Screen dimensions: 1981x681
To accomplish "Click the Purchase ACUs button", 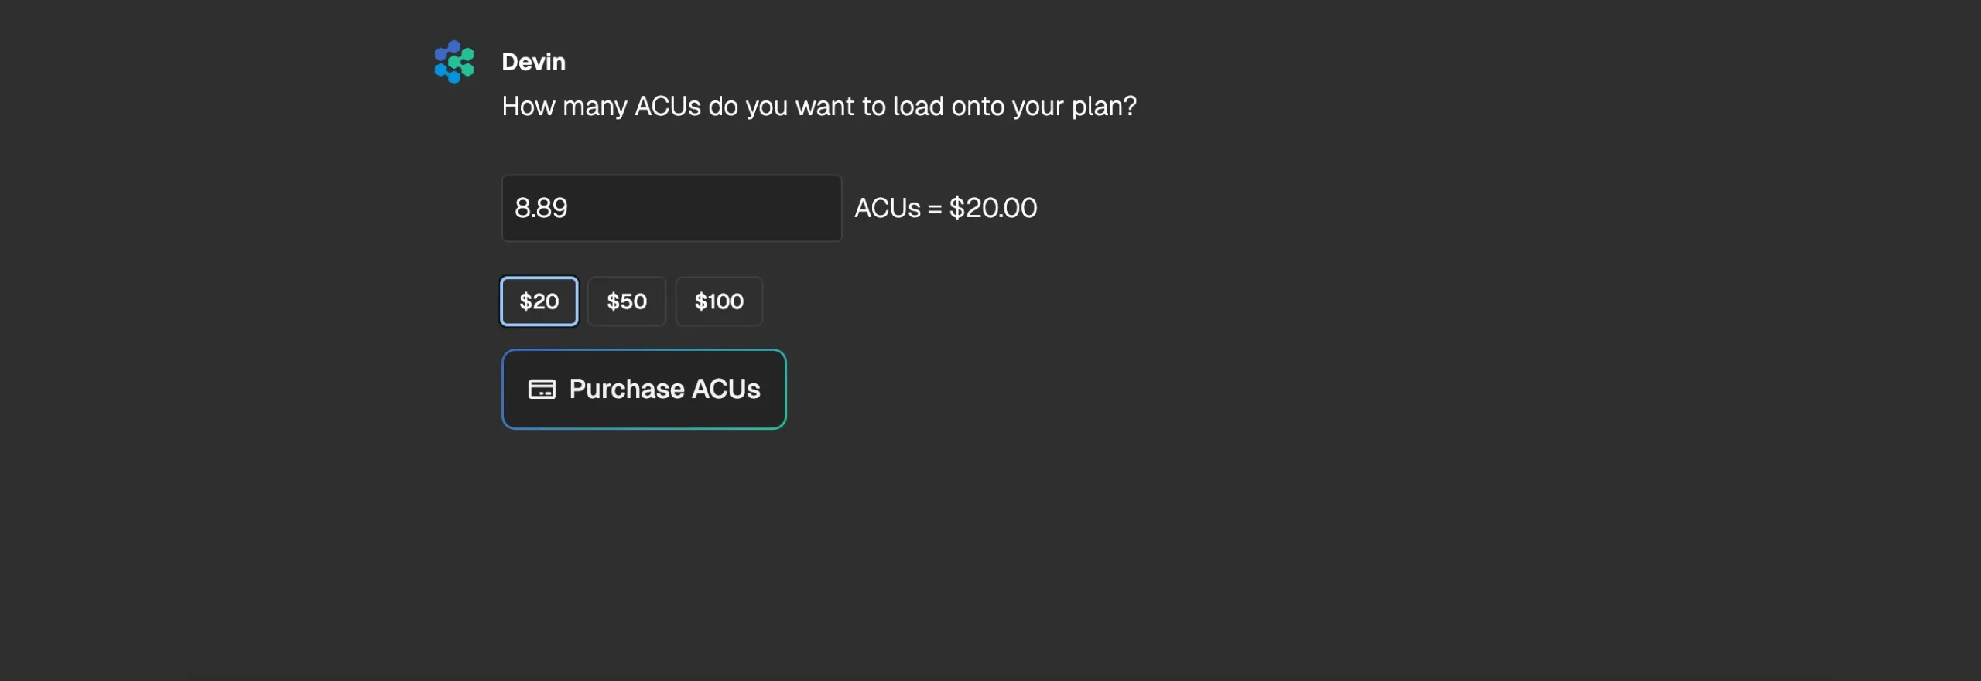I will click(644, 389).
